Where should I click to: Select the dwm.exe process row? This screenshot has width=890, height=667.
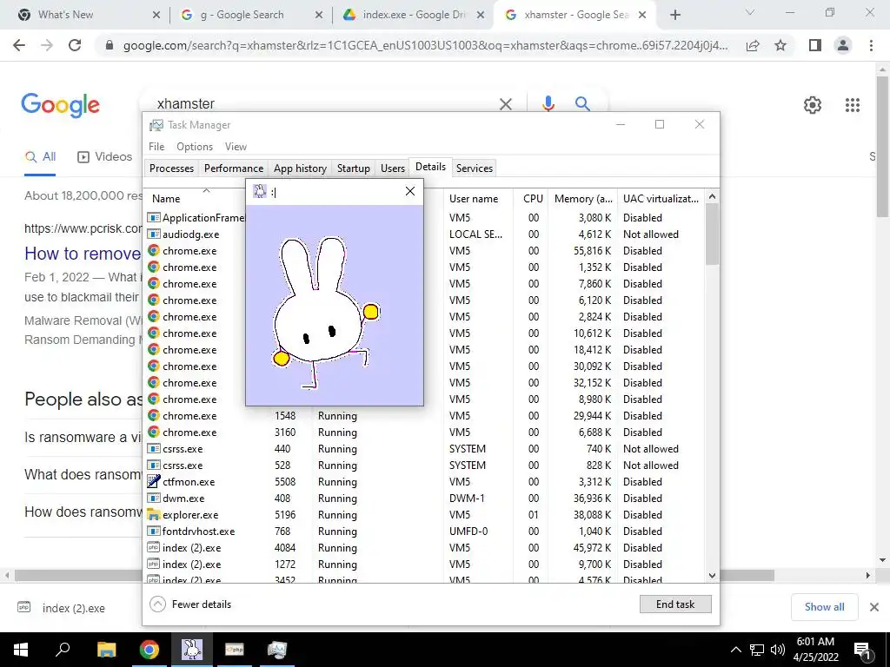tap(424, 499)
